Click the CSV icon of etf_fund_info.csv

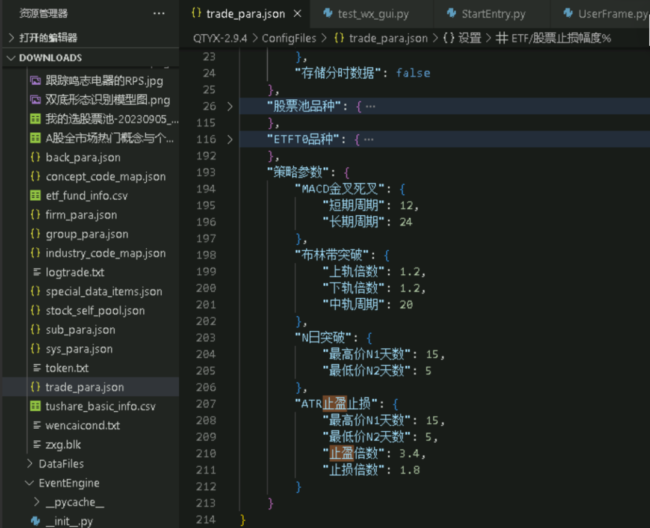coord(36,195)
